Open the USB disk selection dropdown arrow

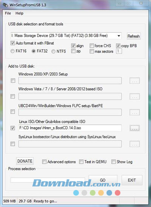(x=119, y=36)
